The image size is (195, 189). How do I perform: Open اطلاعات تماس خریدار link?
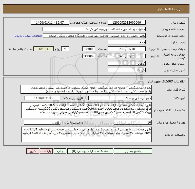click(28, 36)
